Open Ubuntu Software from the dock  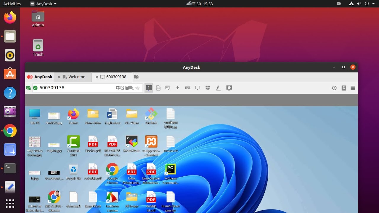pos(10,74)
